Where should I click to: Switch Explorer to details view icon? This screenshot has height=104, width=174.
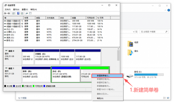coord(165,98)
